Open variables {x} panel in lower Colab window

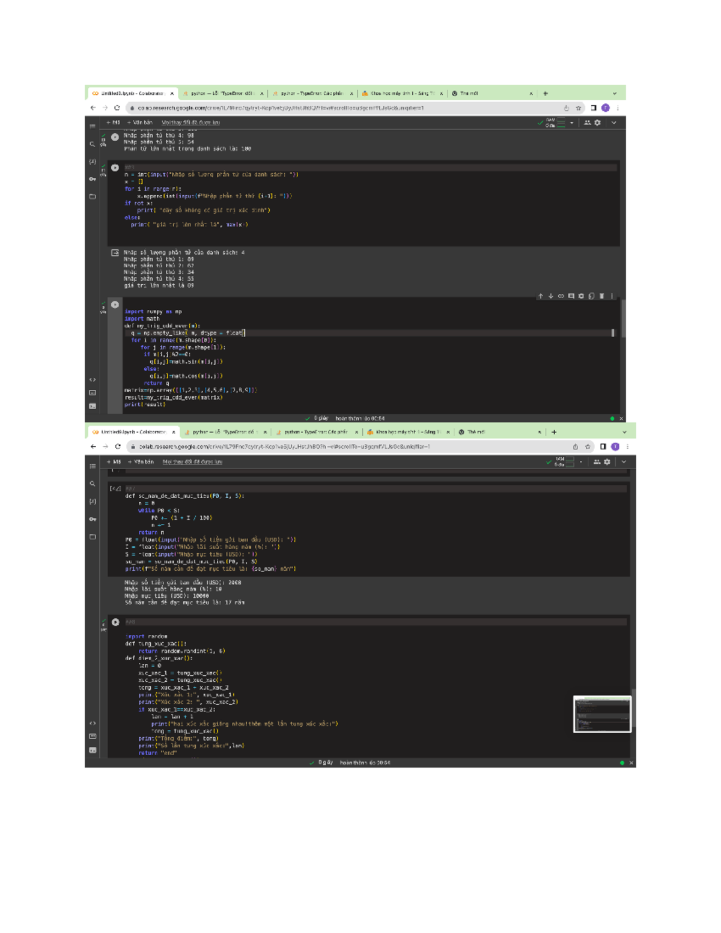click(x=93, y=501)
